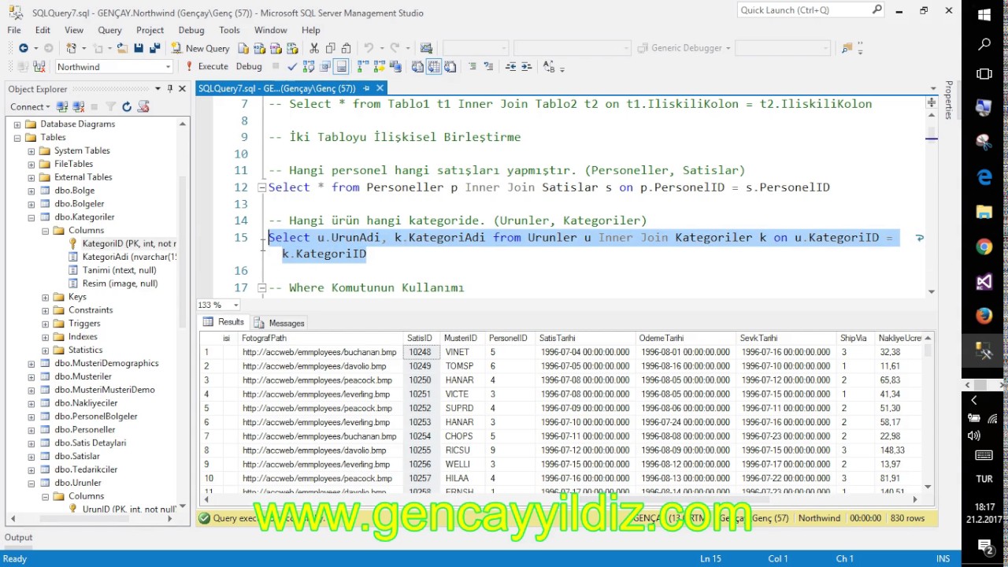
Task: Open Query Options icon
Action: 325,67
